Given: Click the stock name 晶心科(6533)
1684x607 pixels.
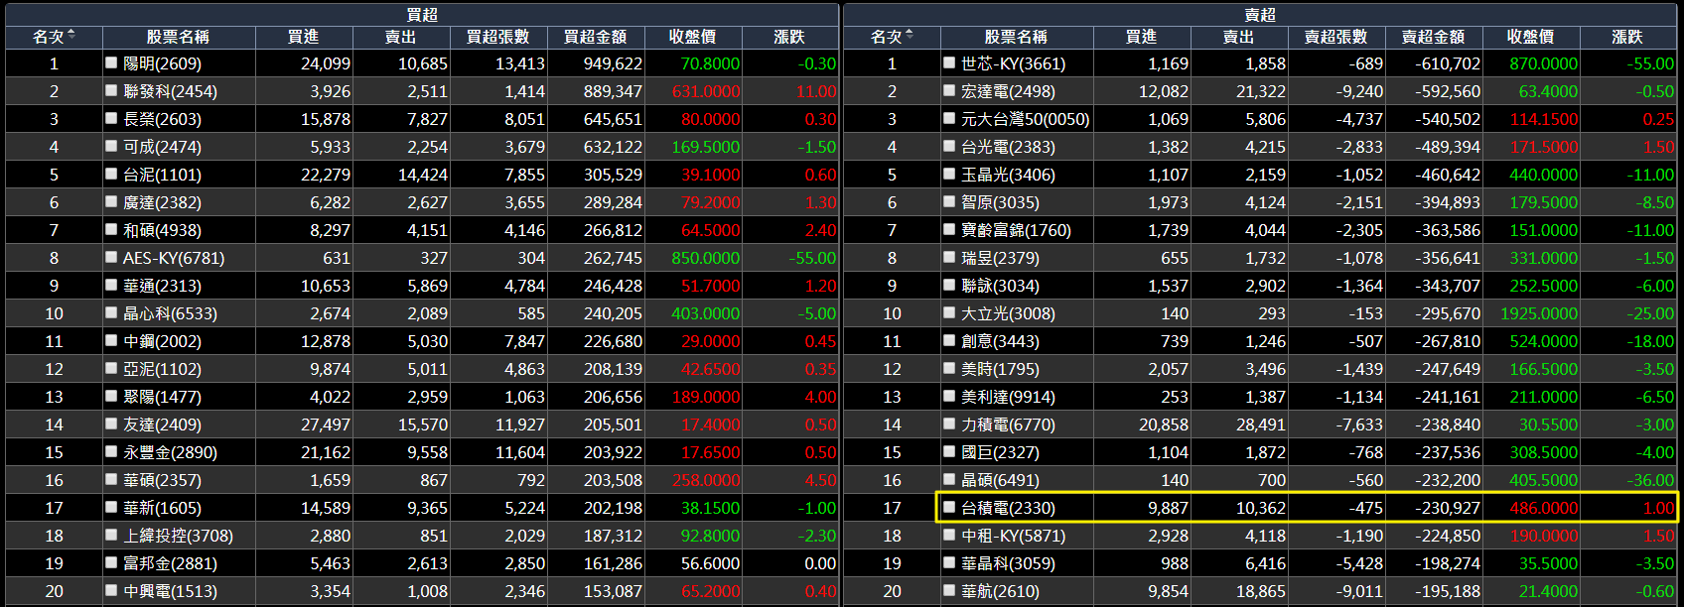Looking at the screenshot, I should pyautogui.click(x=170, y=313).
